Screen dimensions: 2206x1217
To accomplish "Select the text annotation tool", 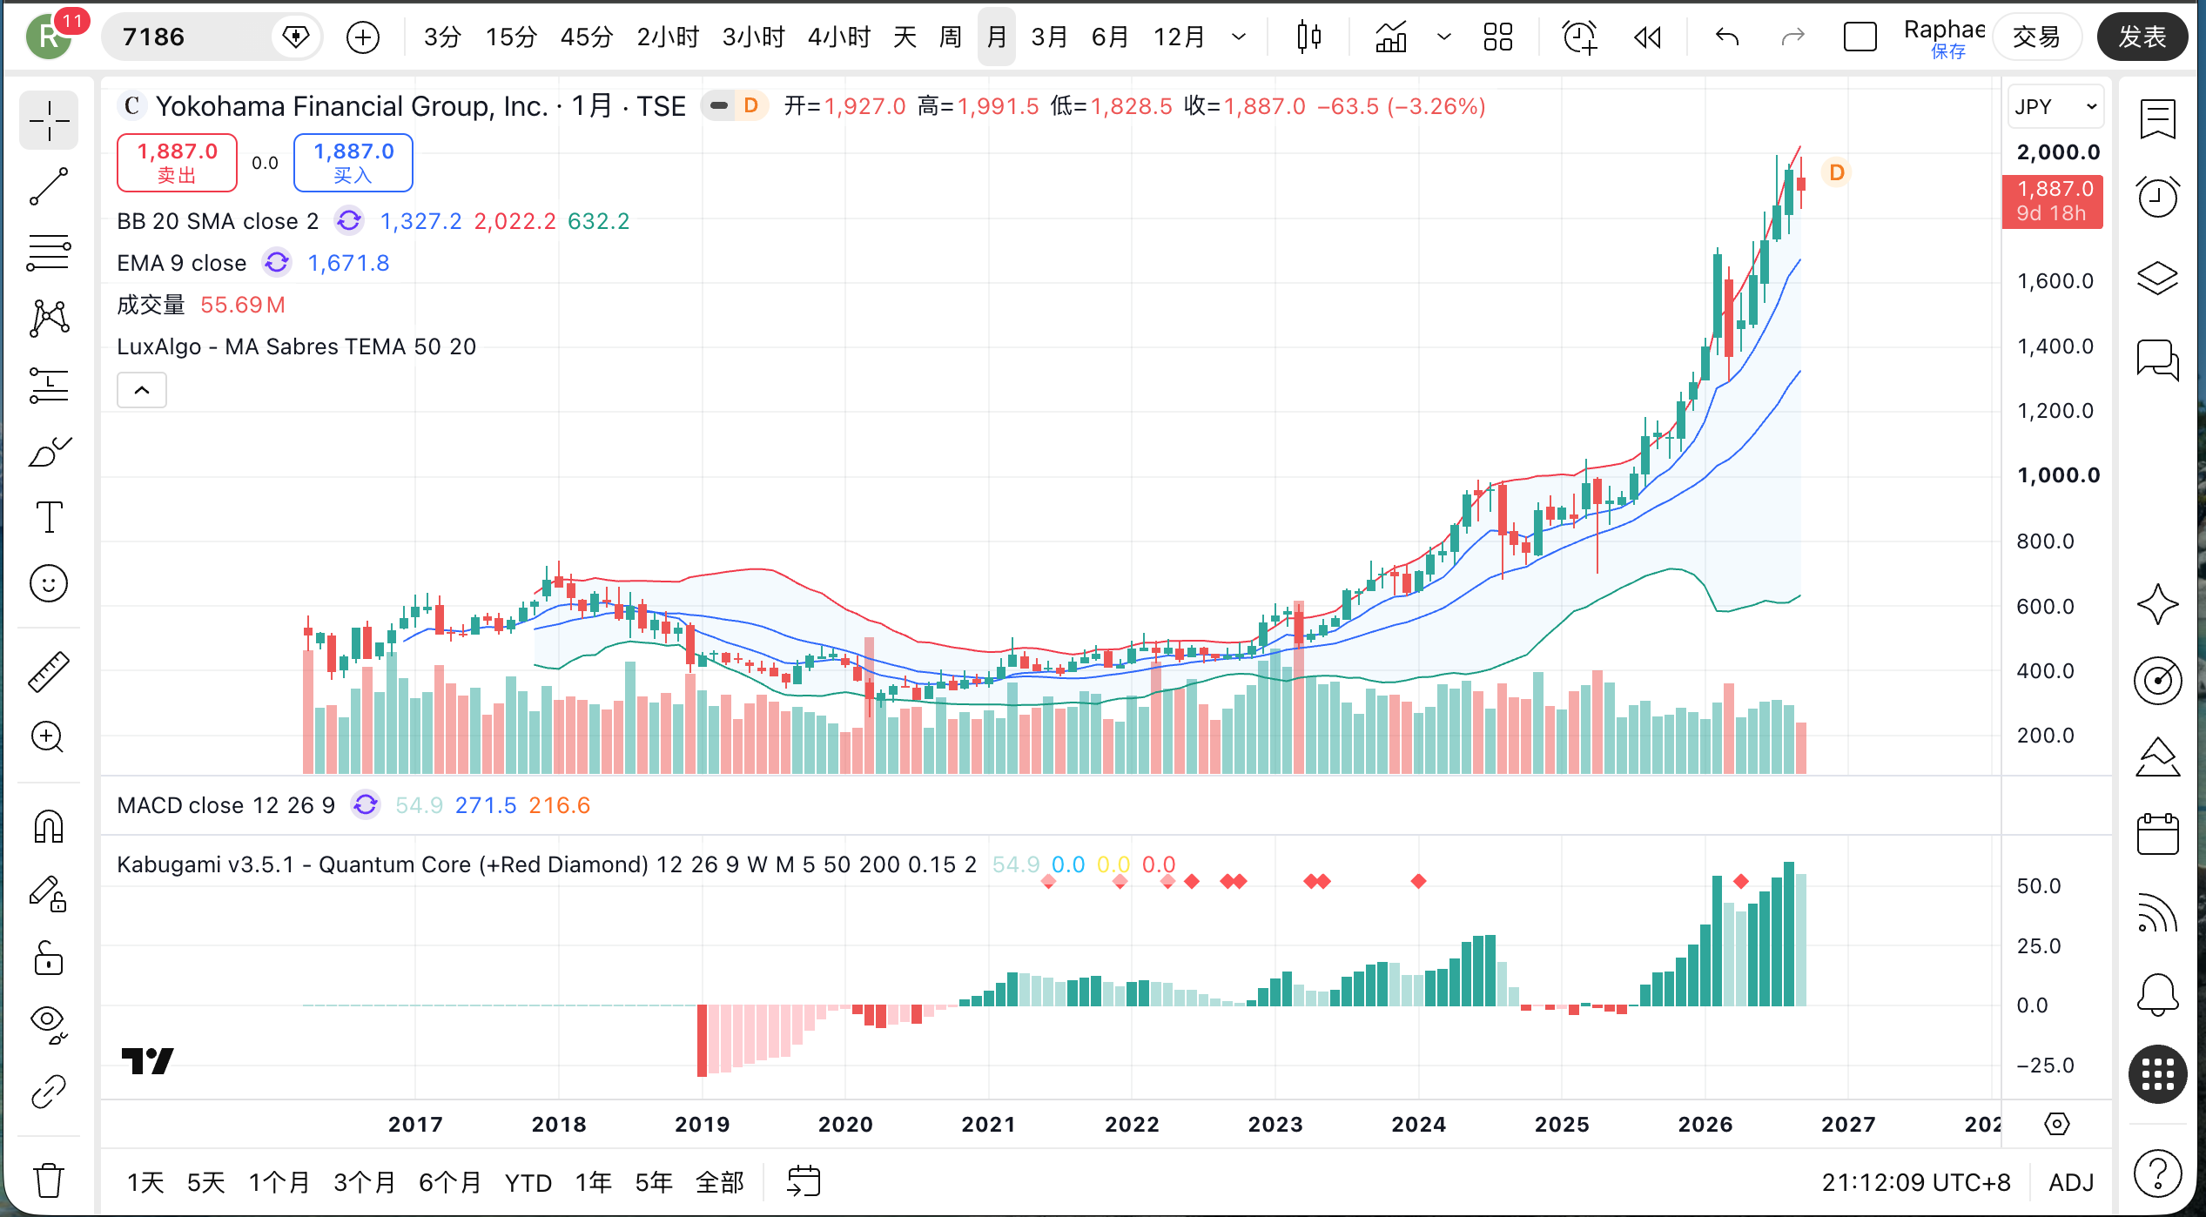I will click(49, 517).
